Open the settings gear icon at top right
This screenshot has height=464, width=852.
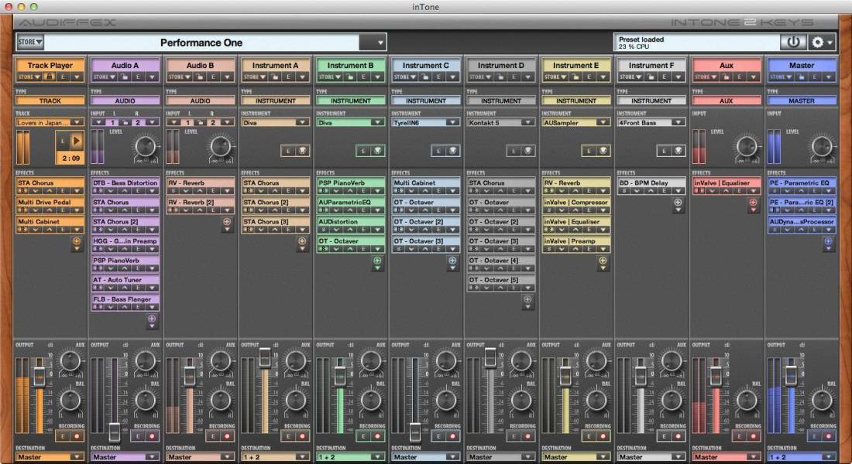pyautogui.click(x=818, y=43)
